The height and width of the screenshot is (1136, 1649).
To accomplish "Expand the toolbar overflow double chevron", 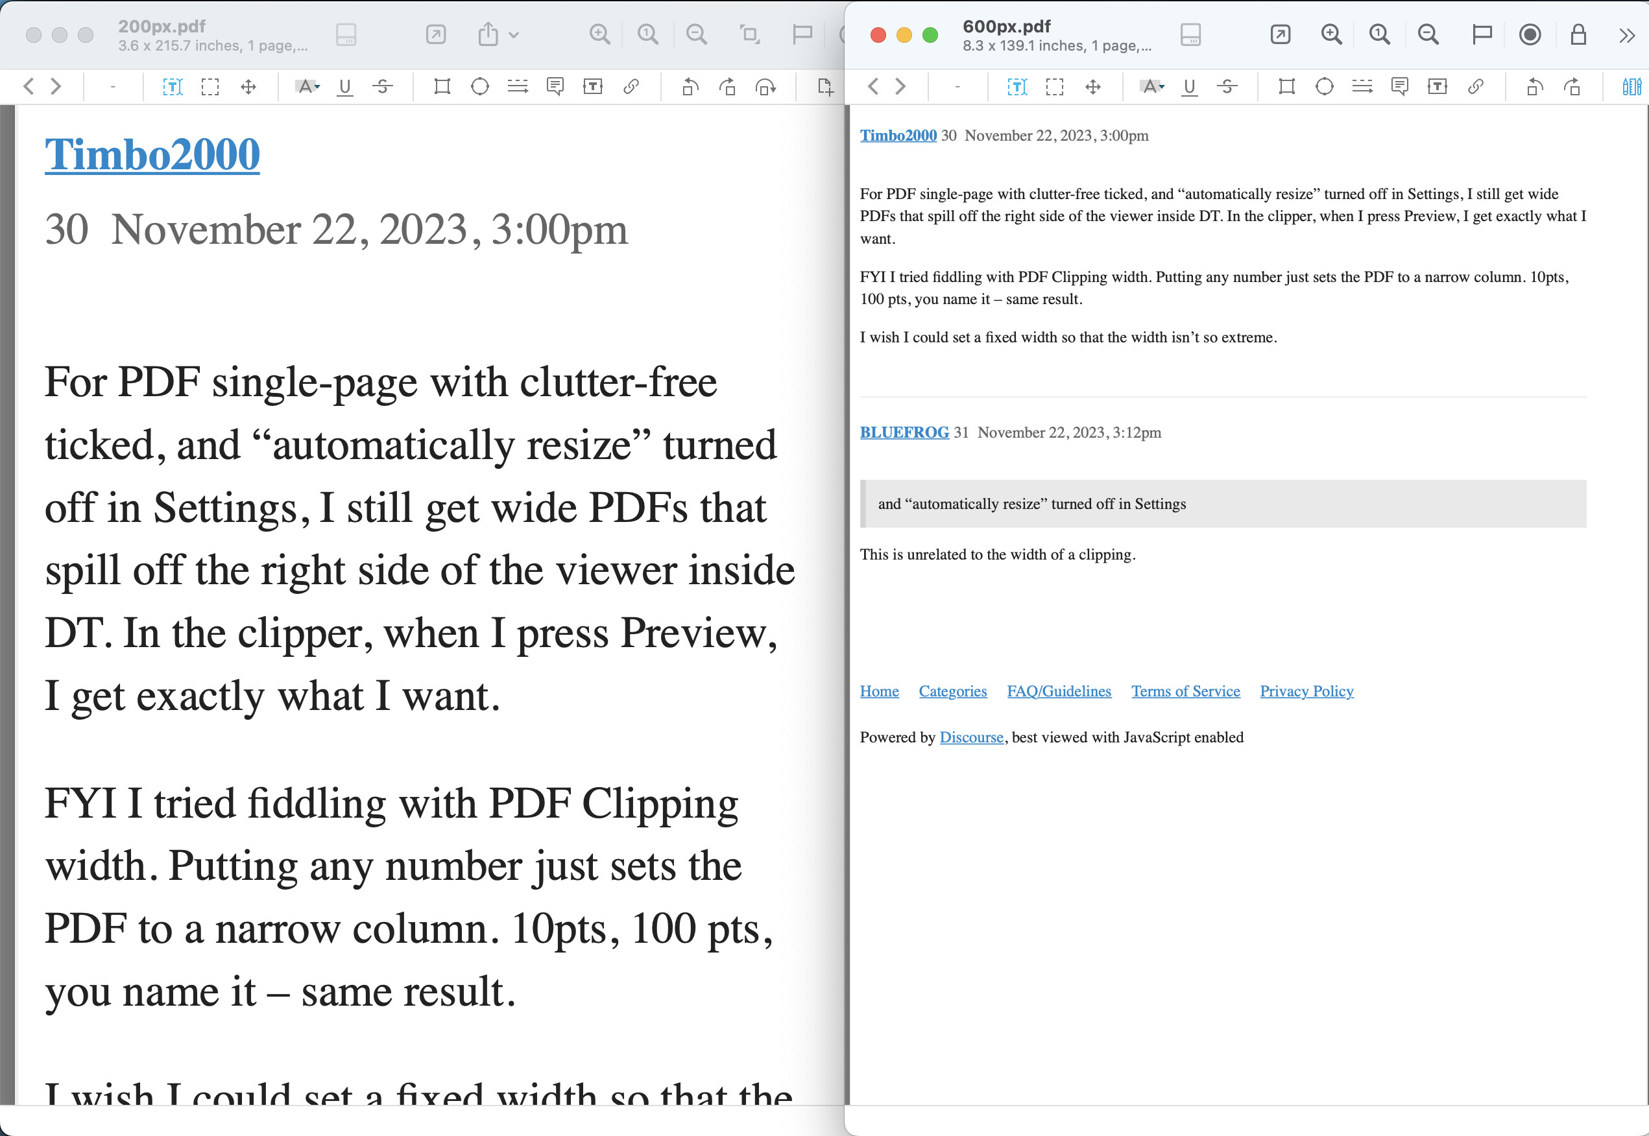I will 1626,35.
